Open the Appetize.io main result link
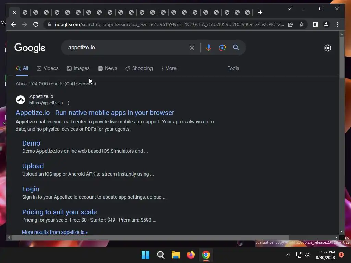 tap(95, 113)
